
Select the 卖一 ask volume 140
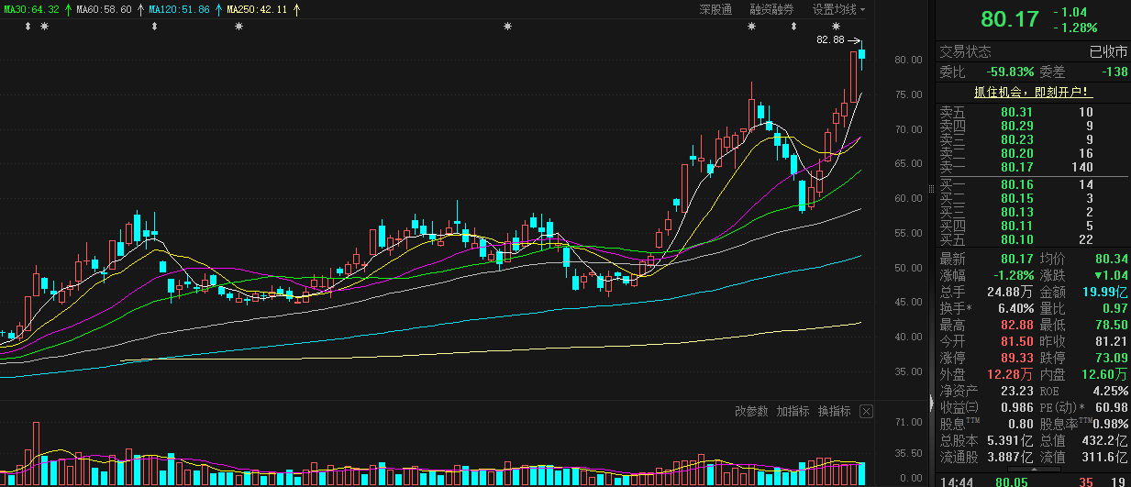pos(1082,167)
